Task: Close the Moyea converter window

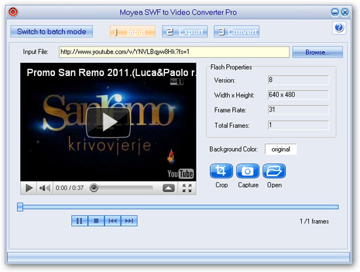Action: click(x=345, y=12)
